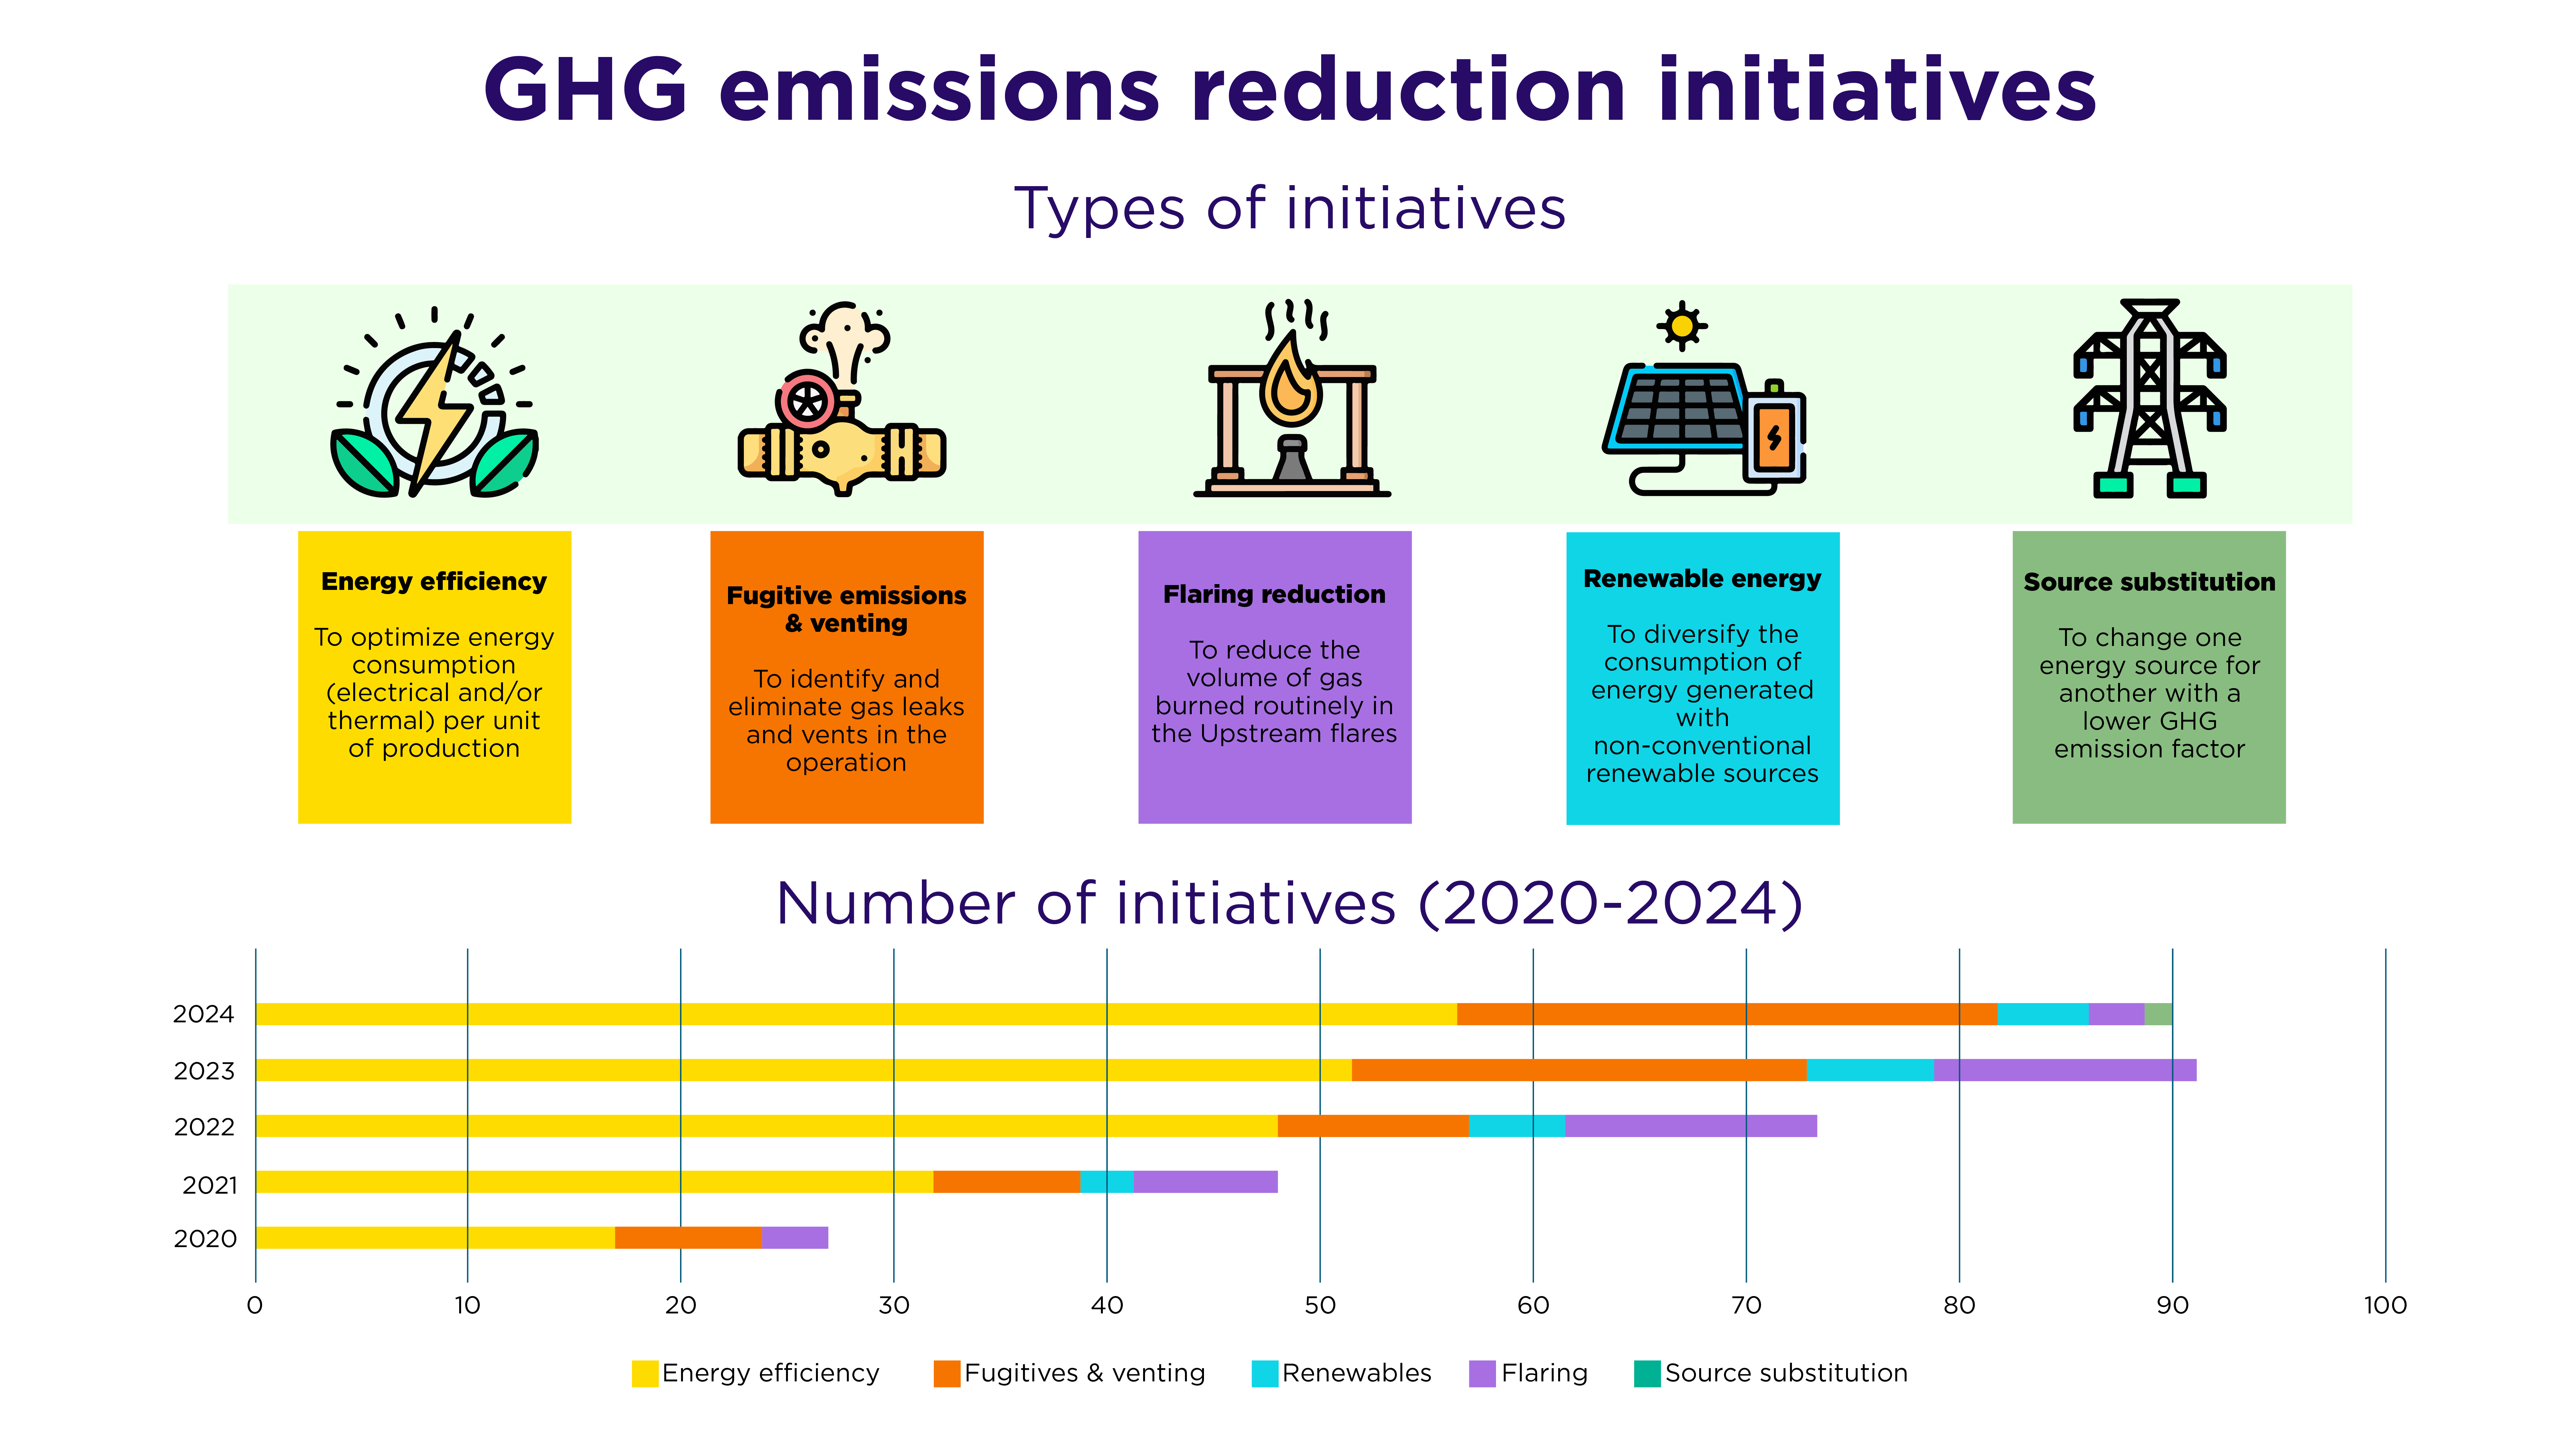This screenshot has width=2576, height=1449.
Task: Click the 2024 purple flaring bar segment
Action: click(2117, 1014)
